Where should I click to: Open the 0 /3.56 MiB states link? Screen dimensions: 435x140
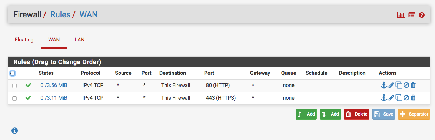pos(54,85)
